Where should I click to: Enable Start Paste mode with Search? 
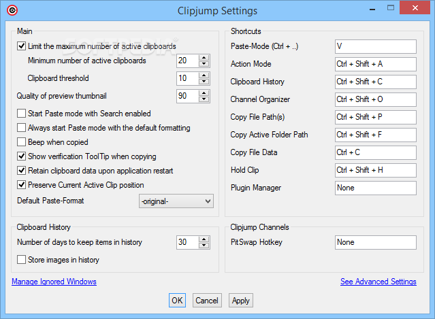(x=22, y=114)
